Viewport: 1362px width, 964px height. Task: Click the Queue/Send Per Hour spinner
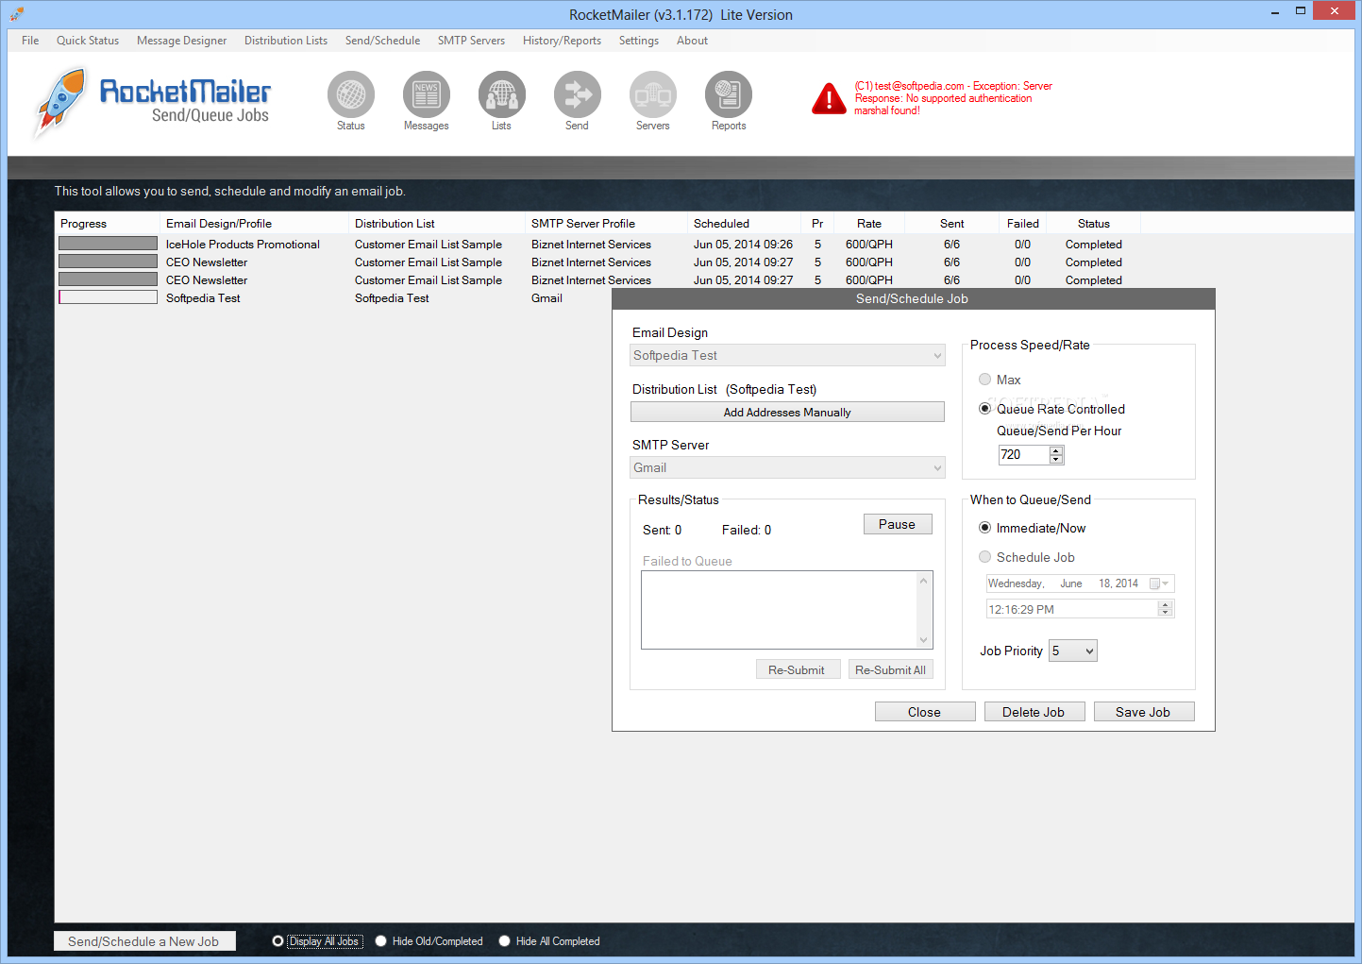click(1056, 455)
